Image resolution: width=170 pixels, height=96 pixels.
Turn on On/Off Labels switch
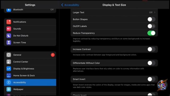click(x=151, y=26)
